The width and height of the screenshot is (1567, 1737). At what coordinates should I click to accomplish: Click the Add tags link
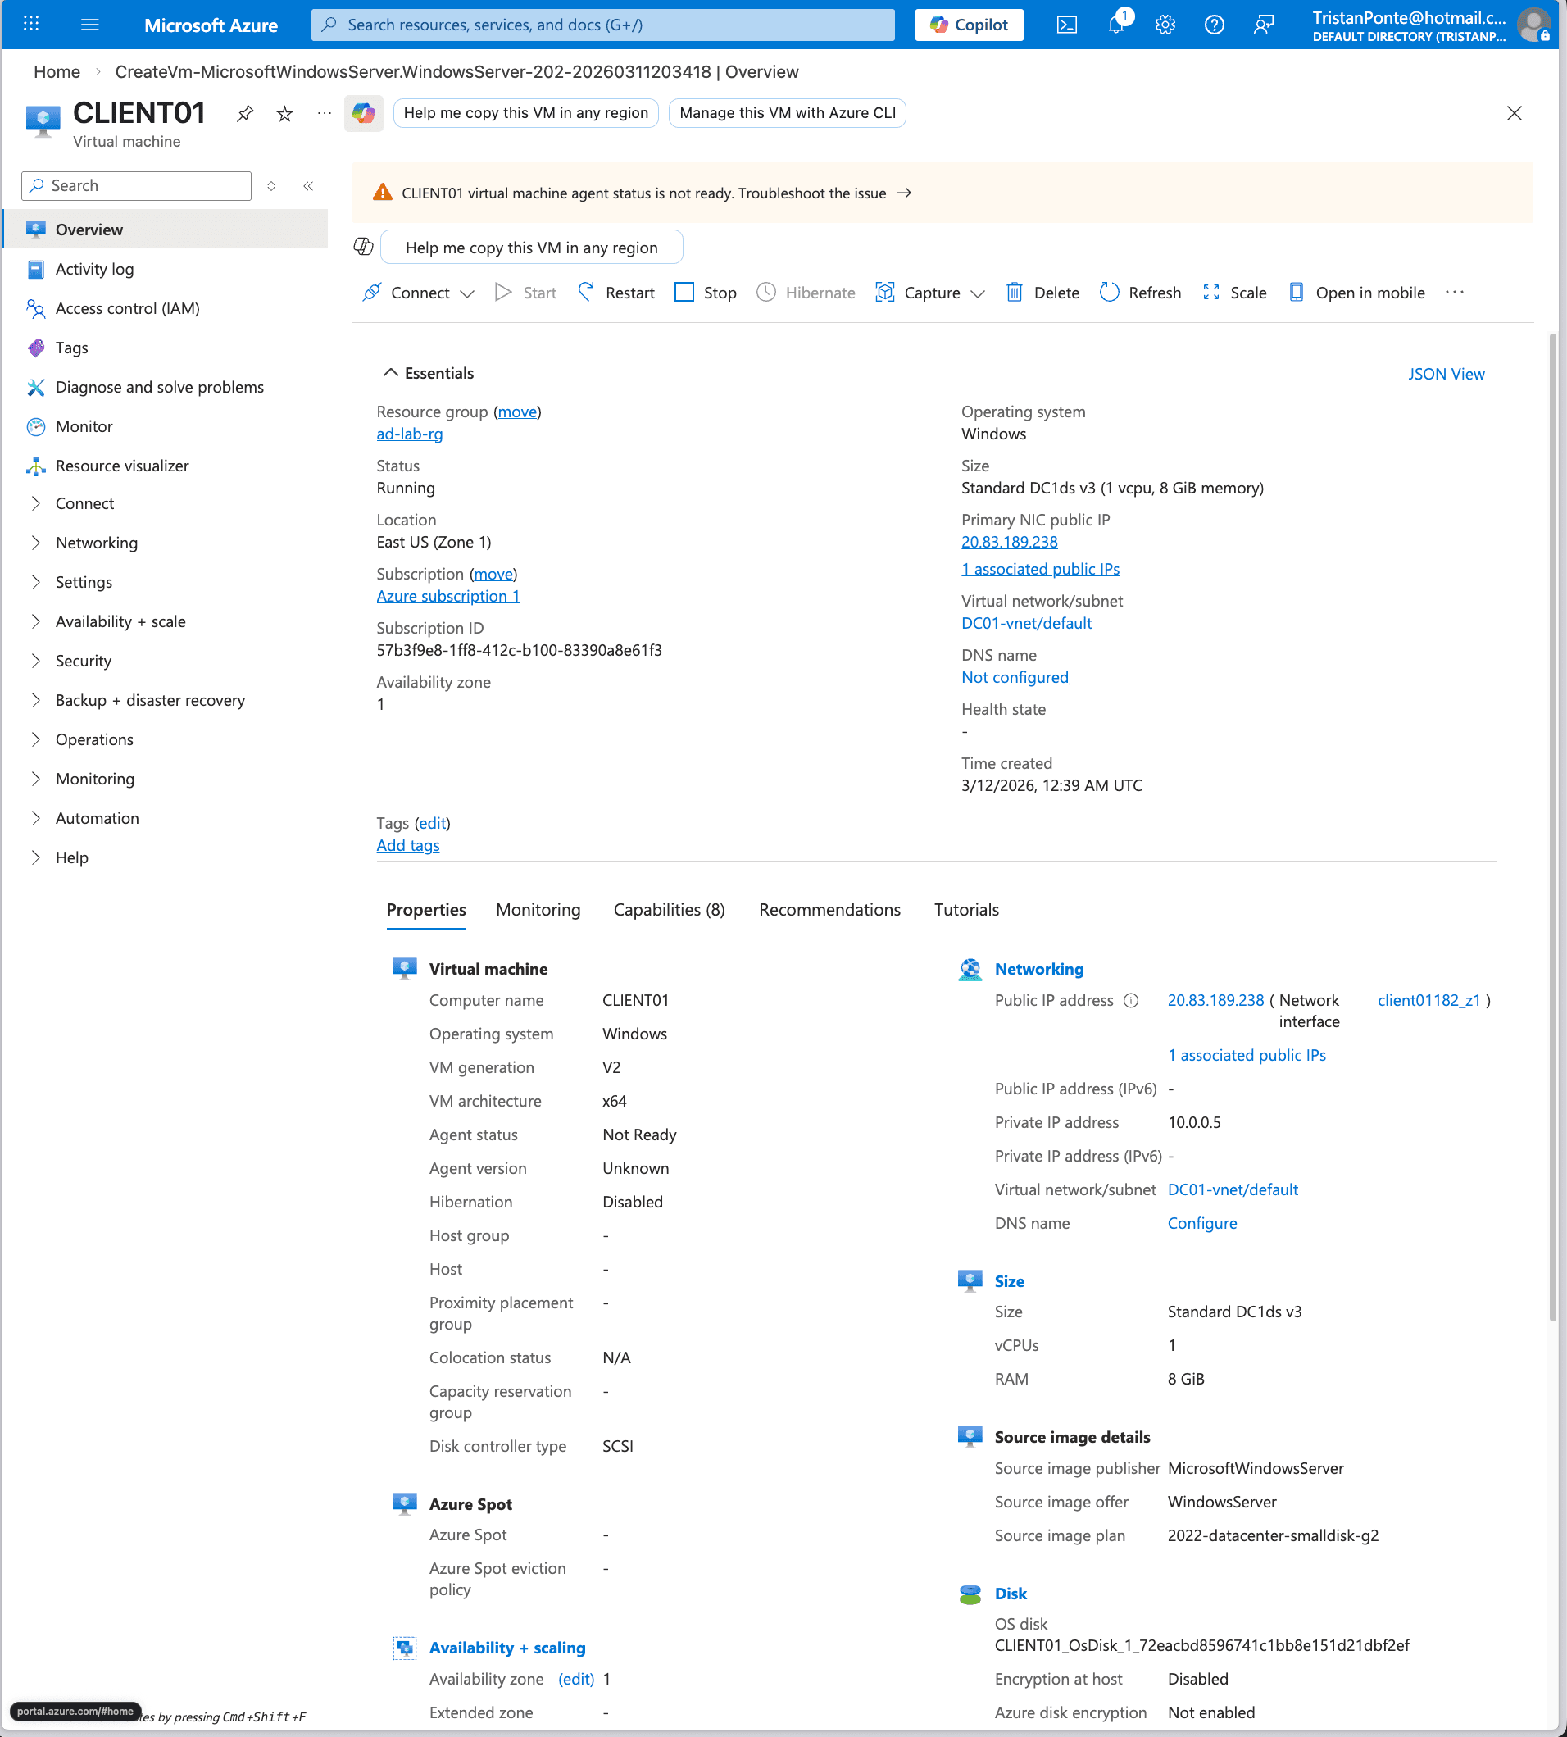pyautogui.click(x=407, y=846)
